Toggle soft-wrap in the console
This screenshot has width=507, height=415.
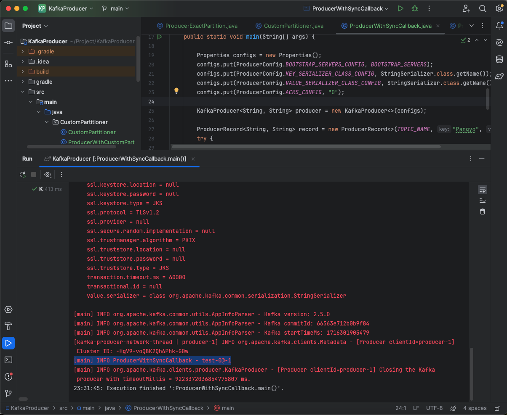point(483,190)
